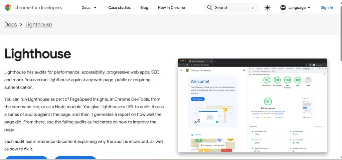Click the globe icon in the Language button
This screenshot has width=342, height=160.
(x=283, y=8)
